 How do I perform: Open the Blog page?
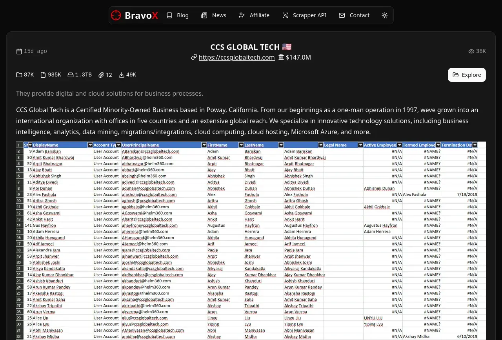(177, 15)
